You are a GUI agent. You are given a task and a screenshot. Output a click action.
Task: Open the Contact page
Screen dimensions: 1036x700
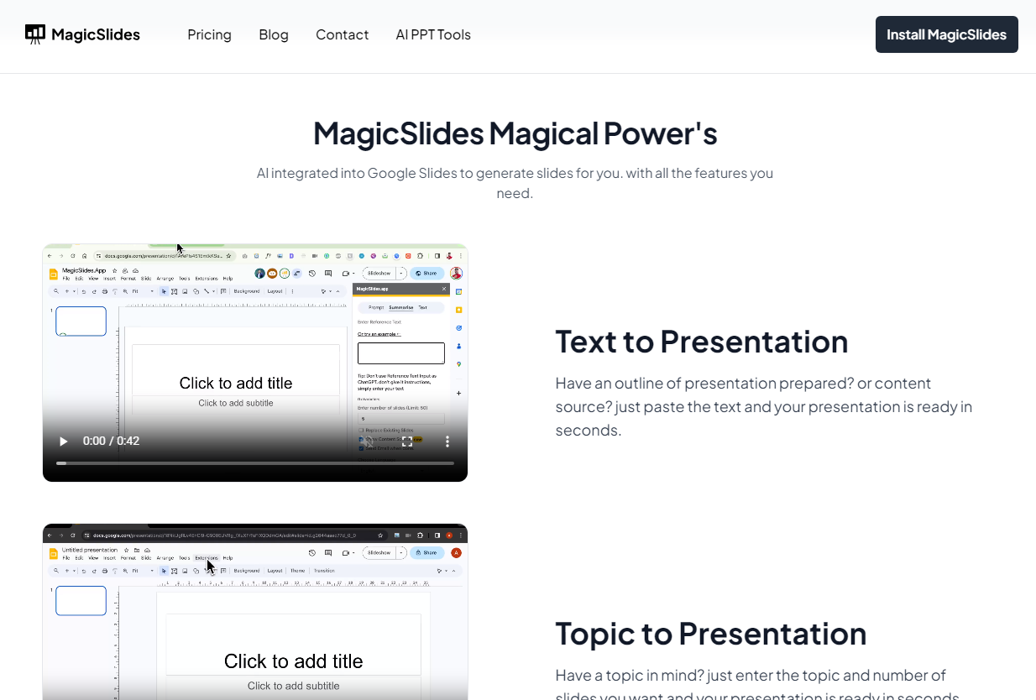(x=342, y=34)
